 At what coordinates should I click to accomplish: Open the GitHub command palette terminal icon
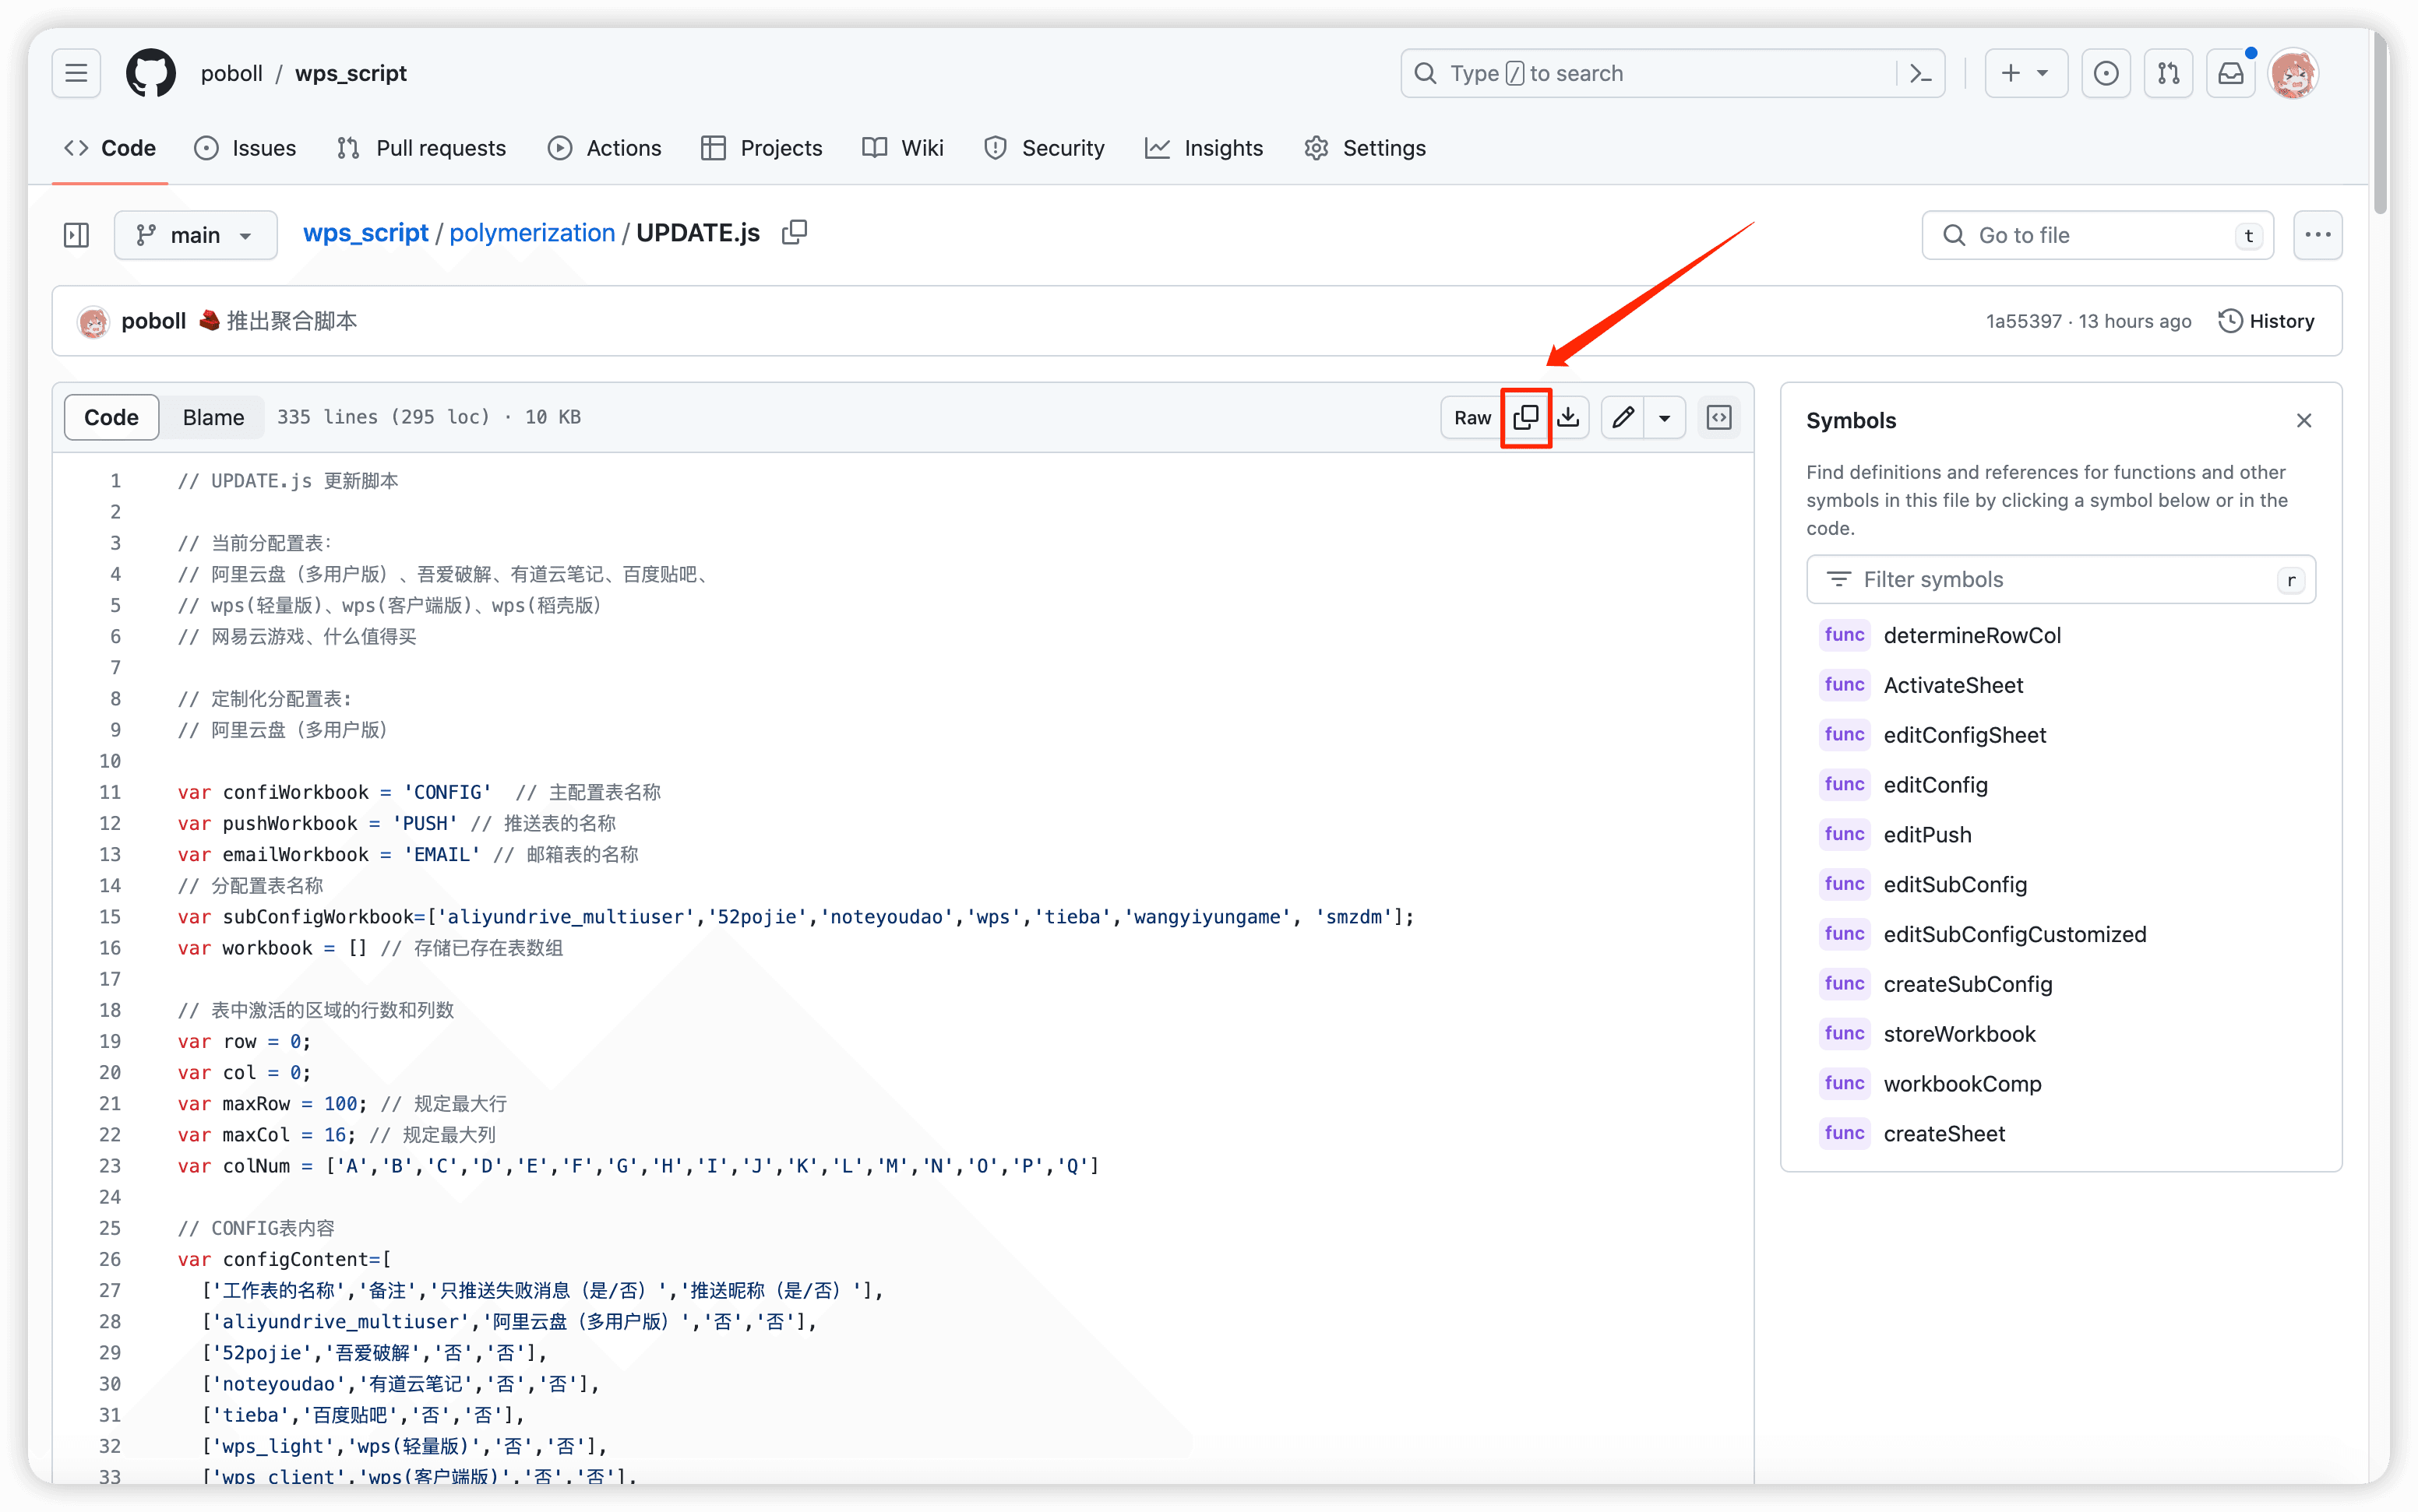point(1919,72)
